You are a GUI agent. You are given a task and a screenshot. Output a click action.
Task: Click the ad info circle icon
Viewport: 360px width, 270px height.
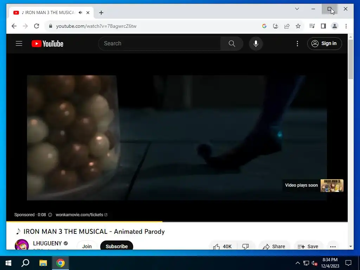click(50, 215)
